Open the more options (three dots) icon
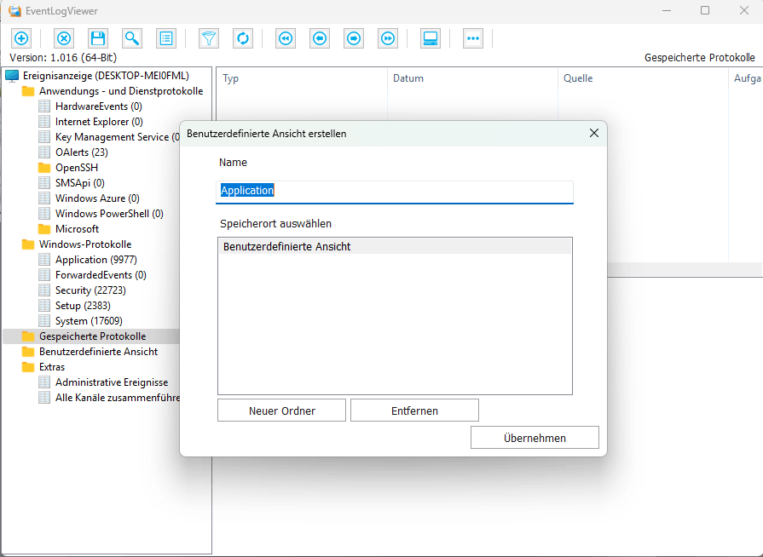This screenshot has height=557, width=763. [473, 38]
